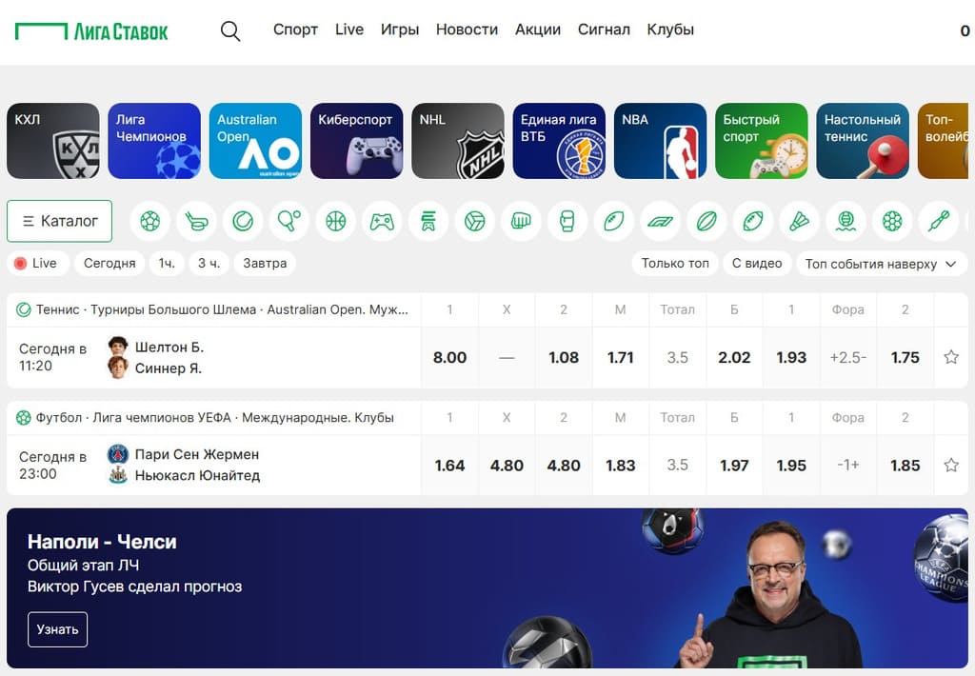975x676 pixels.
Task: Star the PSG vs Newcastle match
Action: click(x=951, y=466)
